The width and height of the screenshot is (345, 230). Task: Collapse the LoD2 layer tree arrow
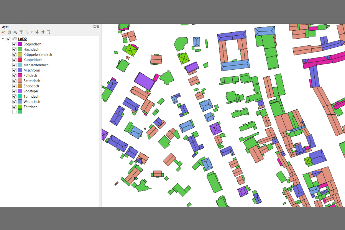pos(3,39)
